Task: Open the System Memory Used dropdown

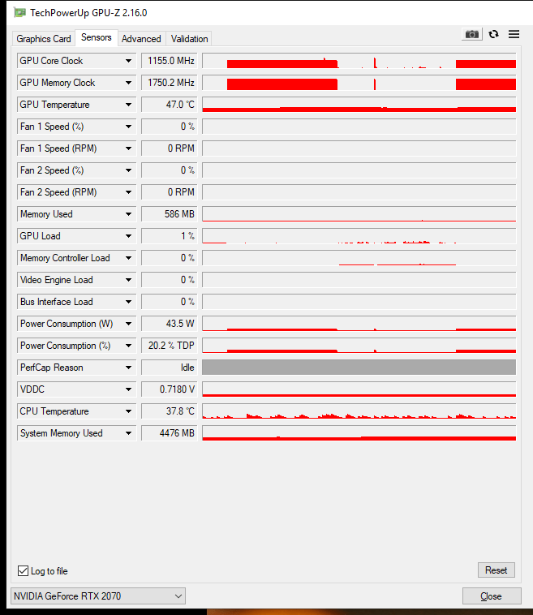Action: pos(128,433)
